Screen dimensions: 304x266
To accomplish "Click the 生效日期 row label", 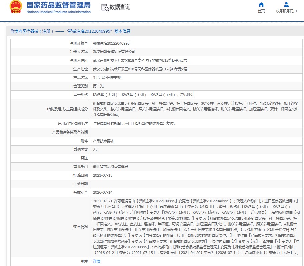I will coord(81,184).
